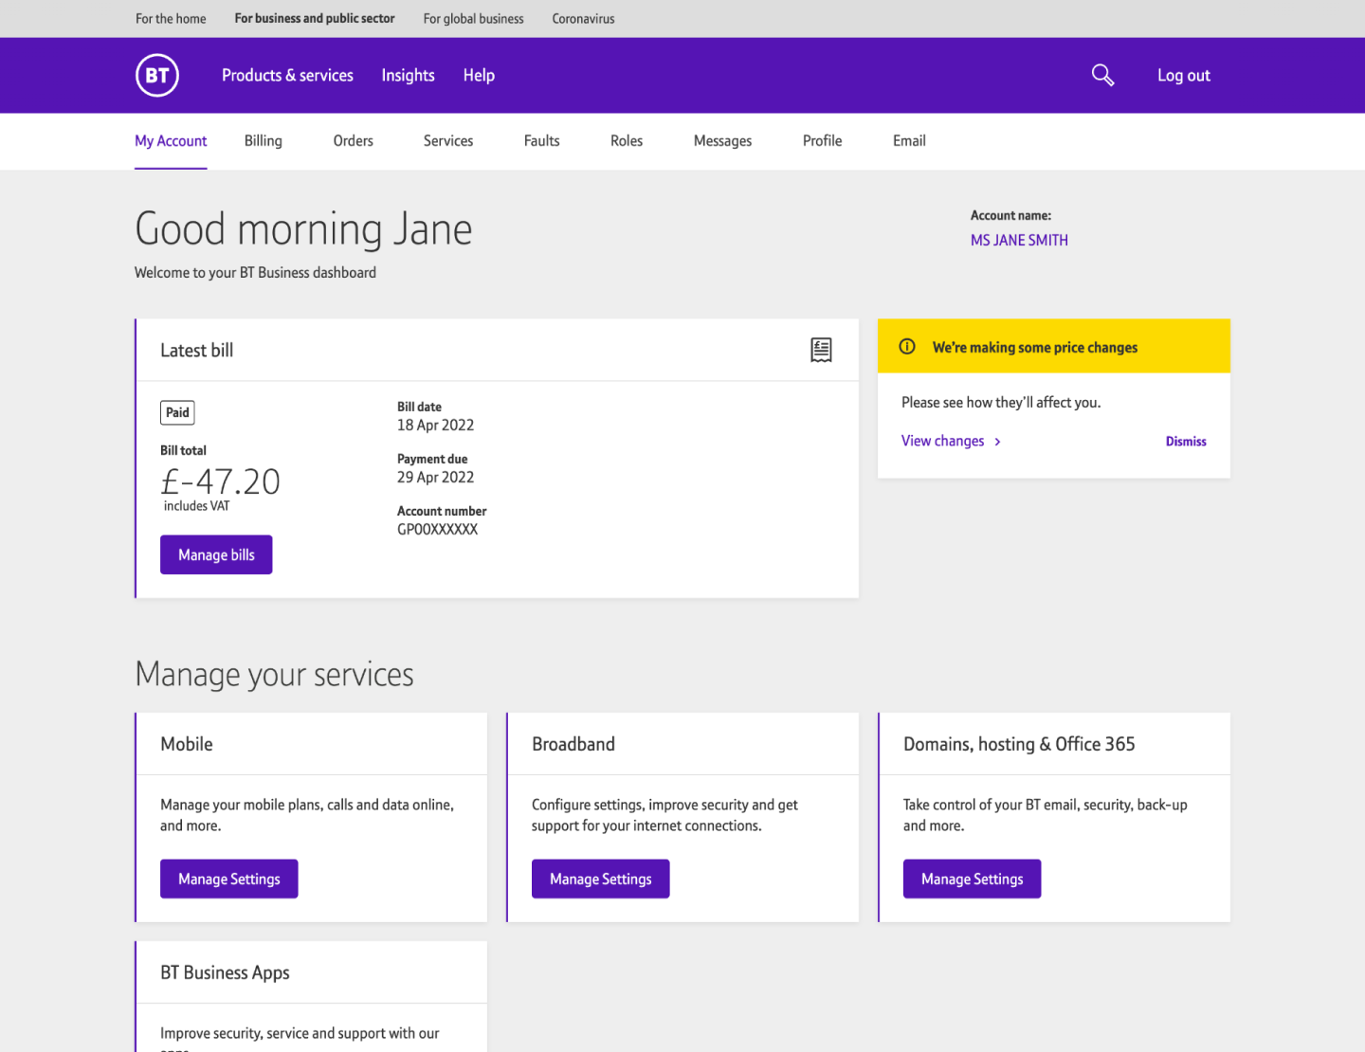Open the View changes link
Screen dimensions: 1365x1052
[x=942, y=442]
